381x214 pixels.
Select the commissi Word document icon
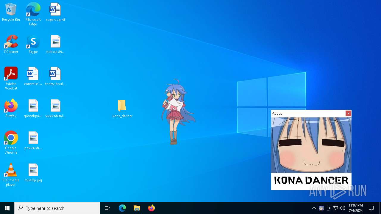pos(33,76)
